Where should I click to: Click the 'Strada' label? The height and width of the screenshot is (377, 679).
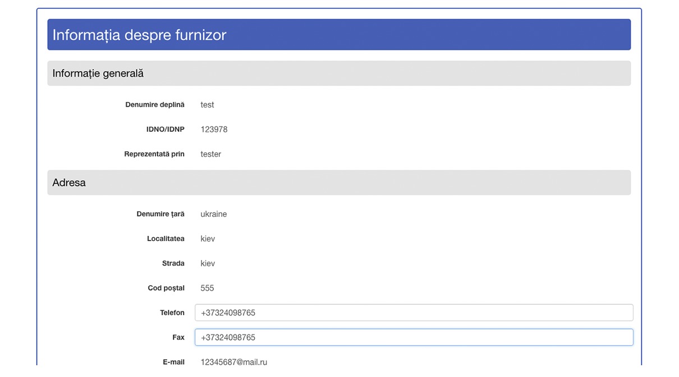(173, 263)
